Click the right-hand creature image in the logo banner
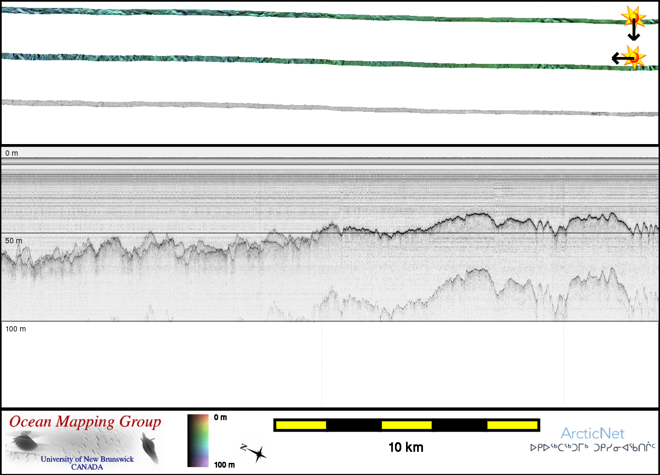This screenshot has width=660, height=475. point(149,447)
